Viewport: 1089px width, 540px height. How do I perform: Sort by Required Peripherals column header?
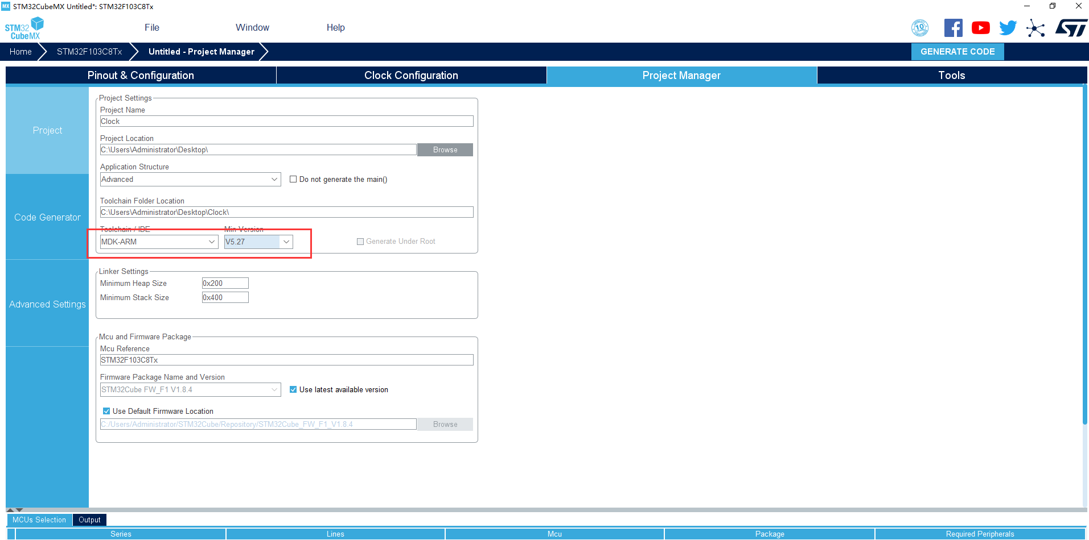(980, 534)
